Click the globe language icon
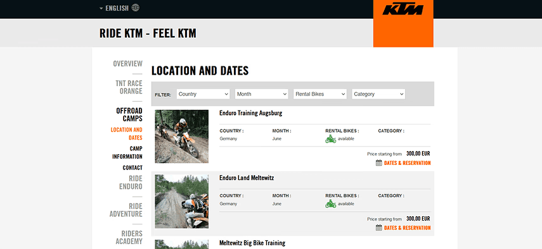The width and height of the screenshot is (542, 249). pos(136,8)
